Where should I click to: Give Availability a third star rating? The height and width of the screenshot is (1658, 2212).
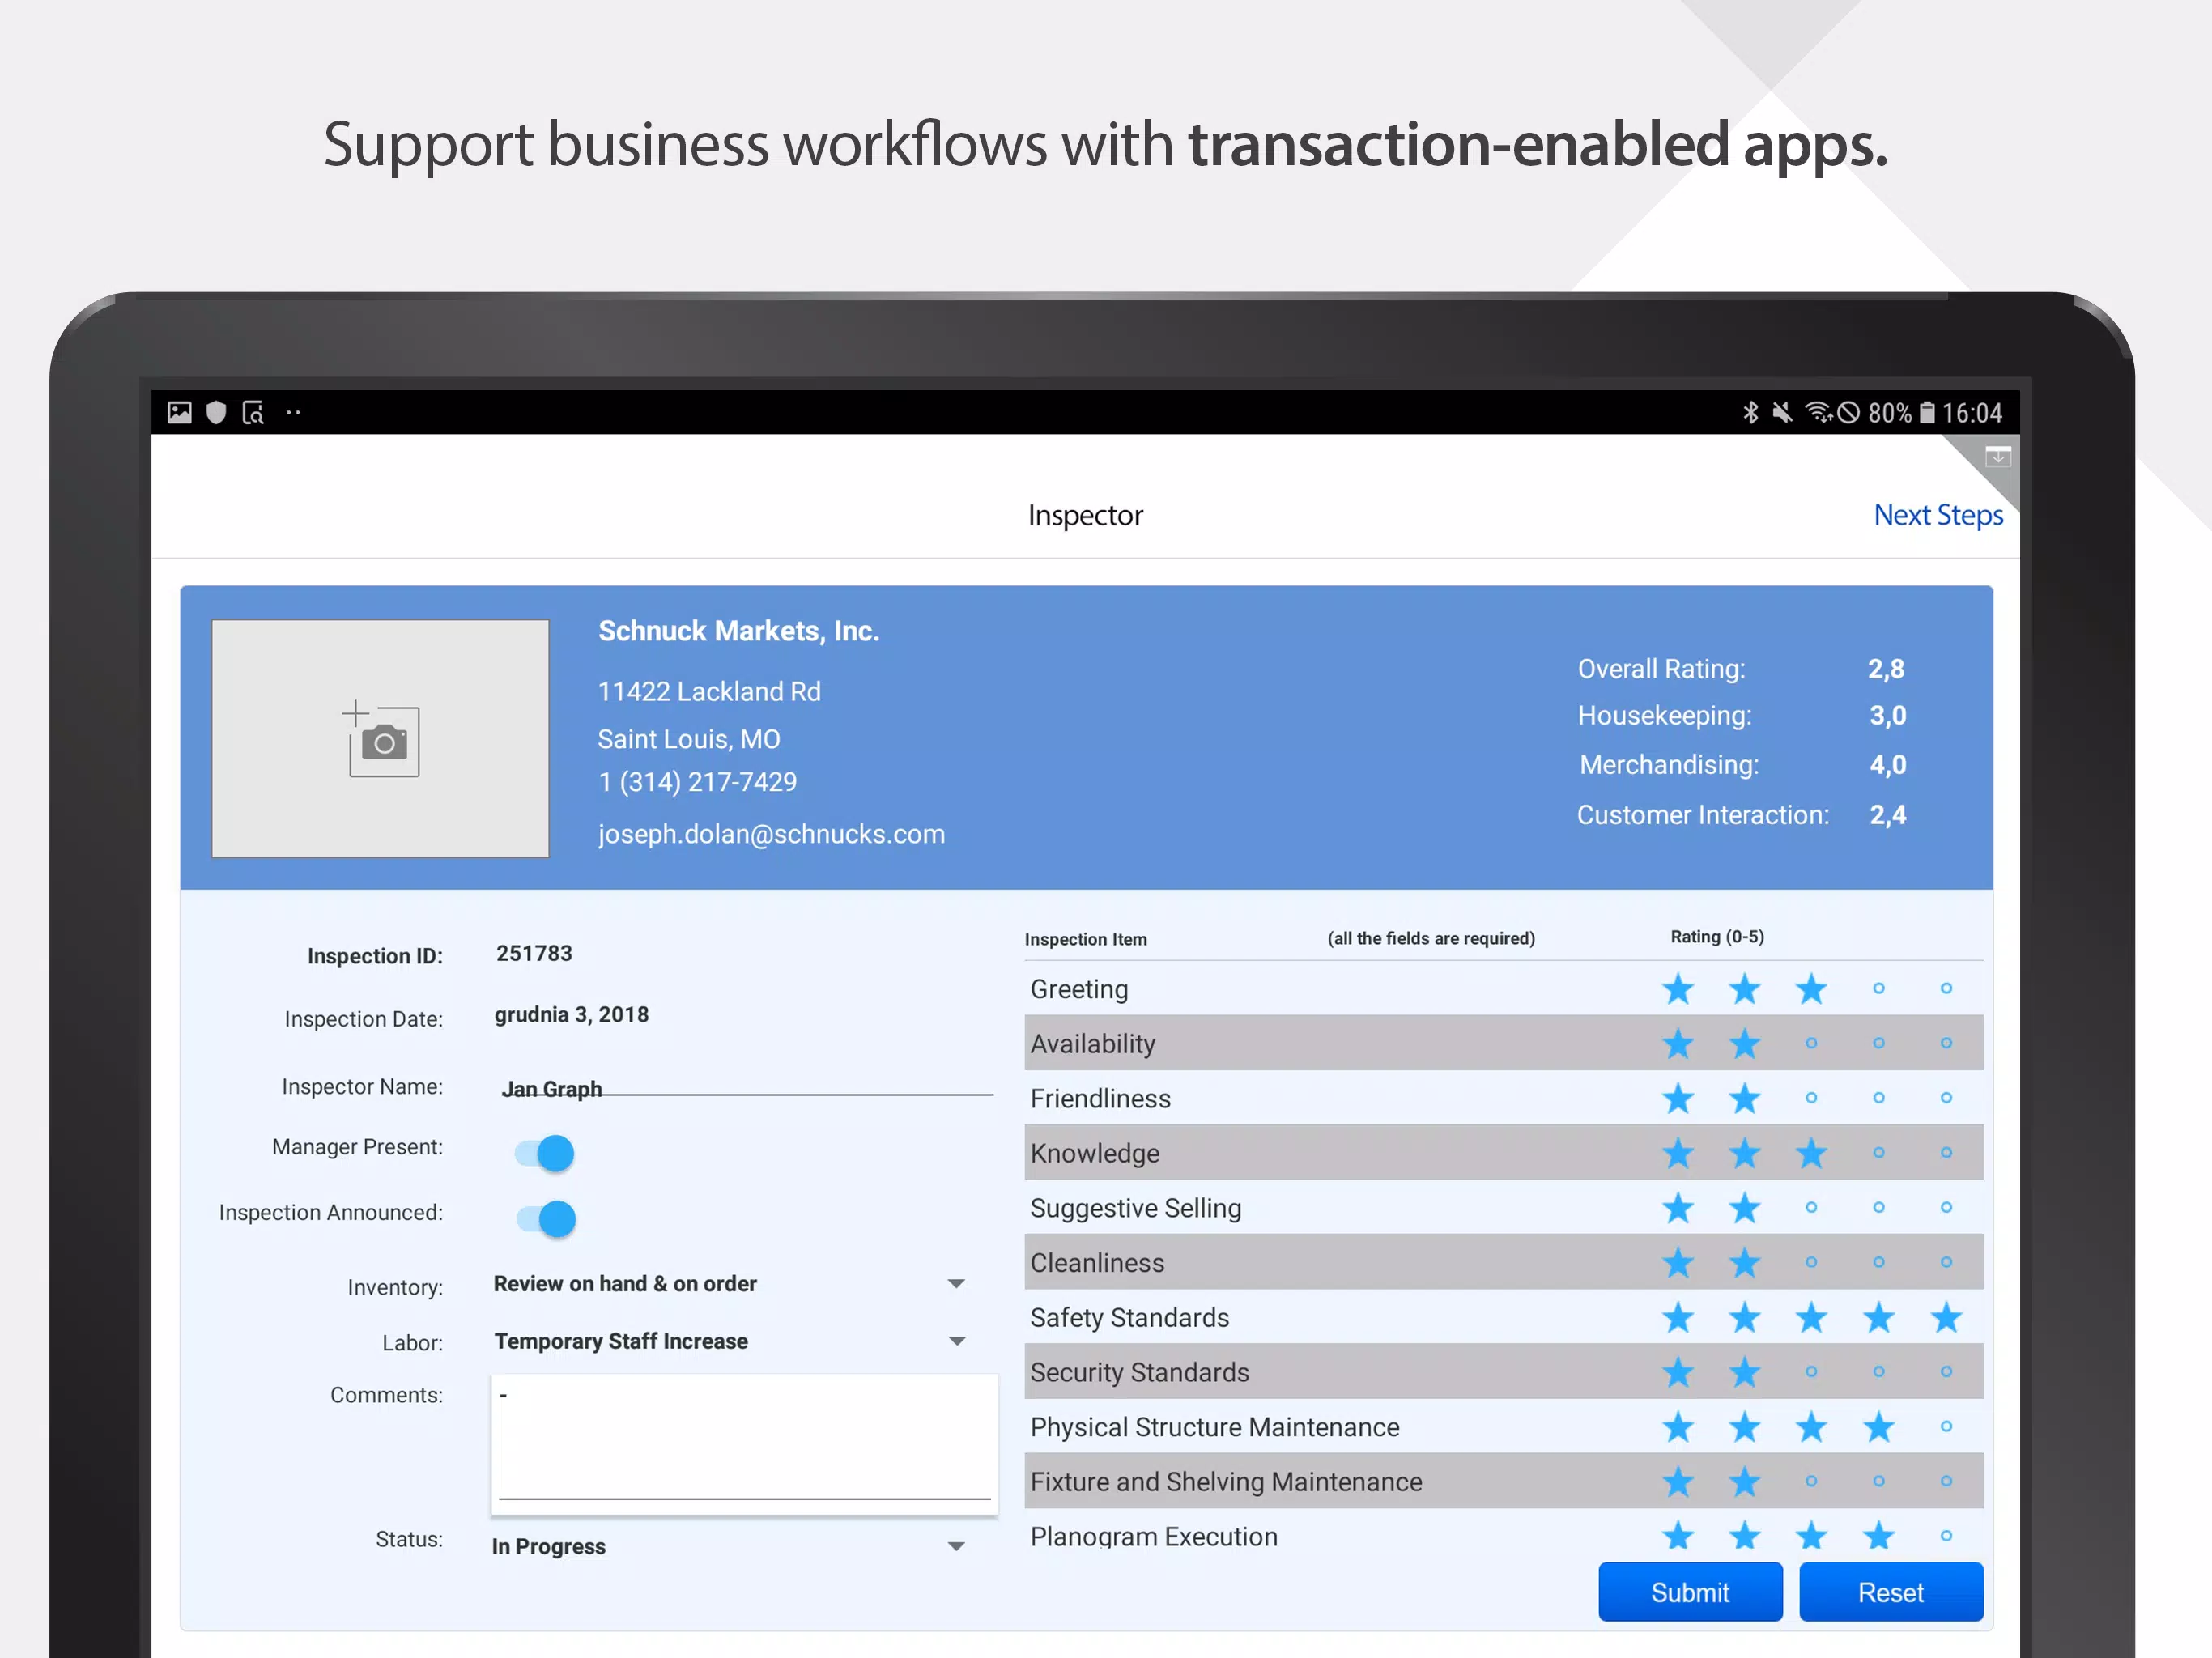pyautogui.click(x=1811, y=1043)
